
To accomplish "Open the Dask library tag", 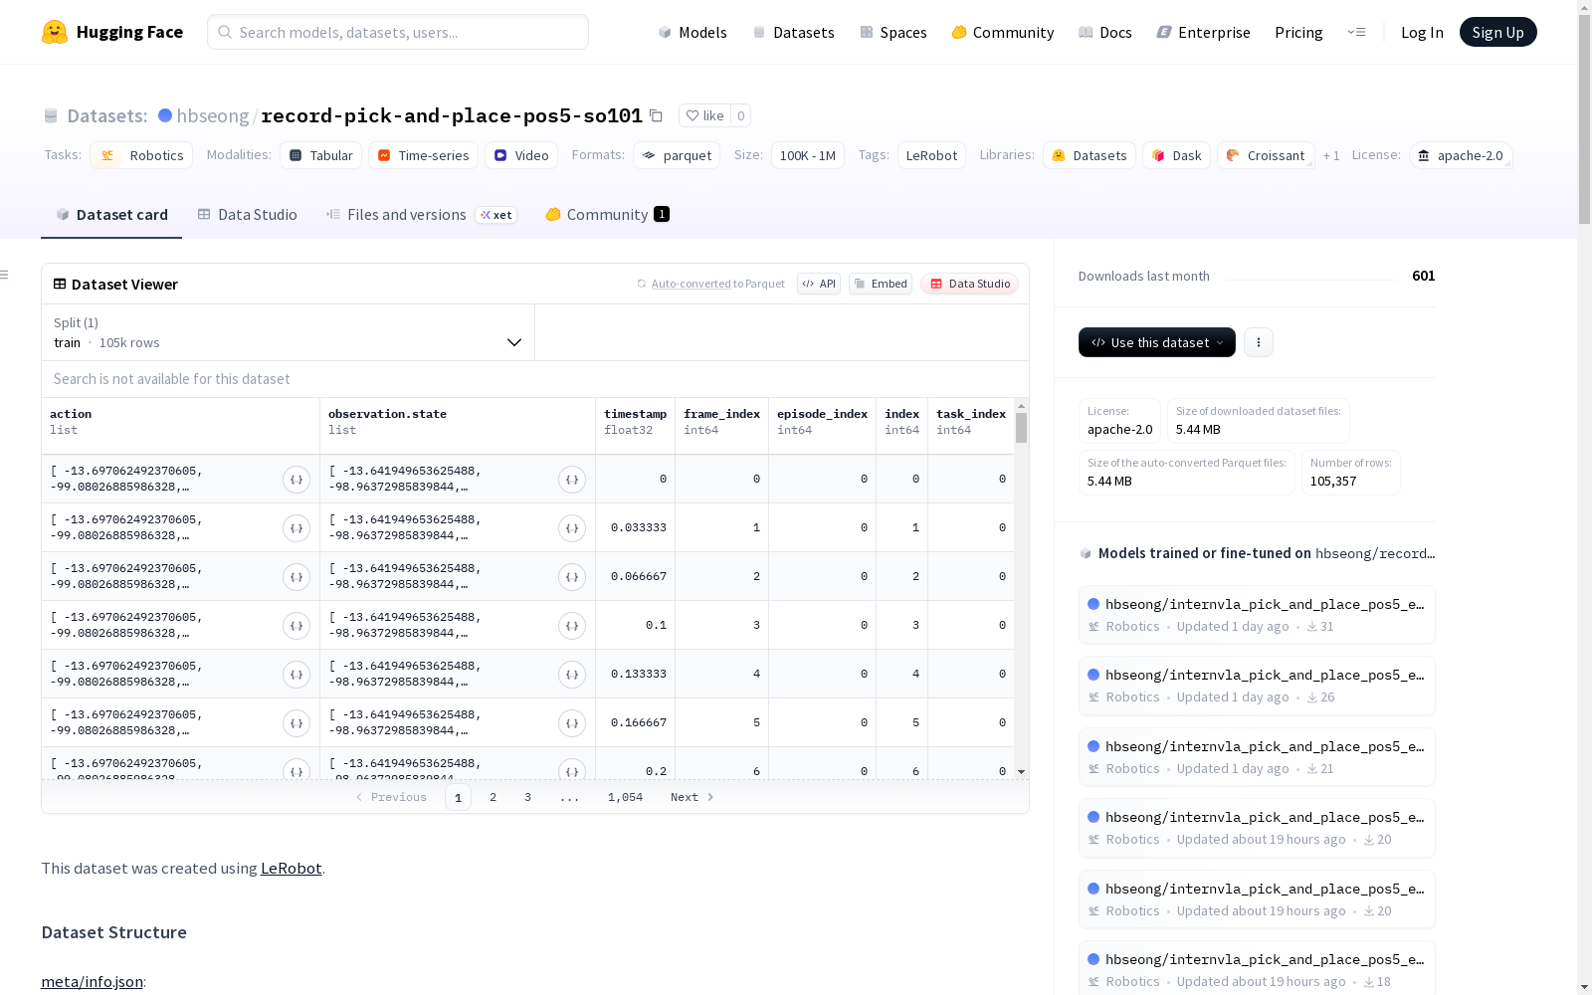I will (1177, 155).
